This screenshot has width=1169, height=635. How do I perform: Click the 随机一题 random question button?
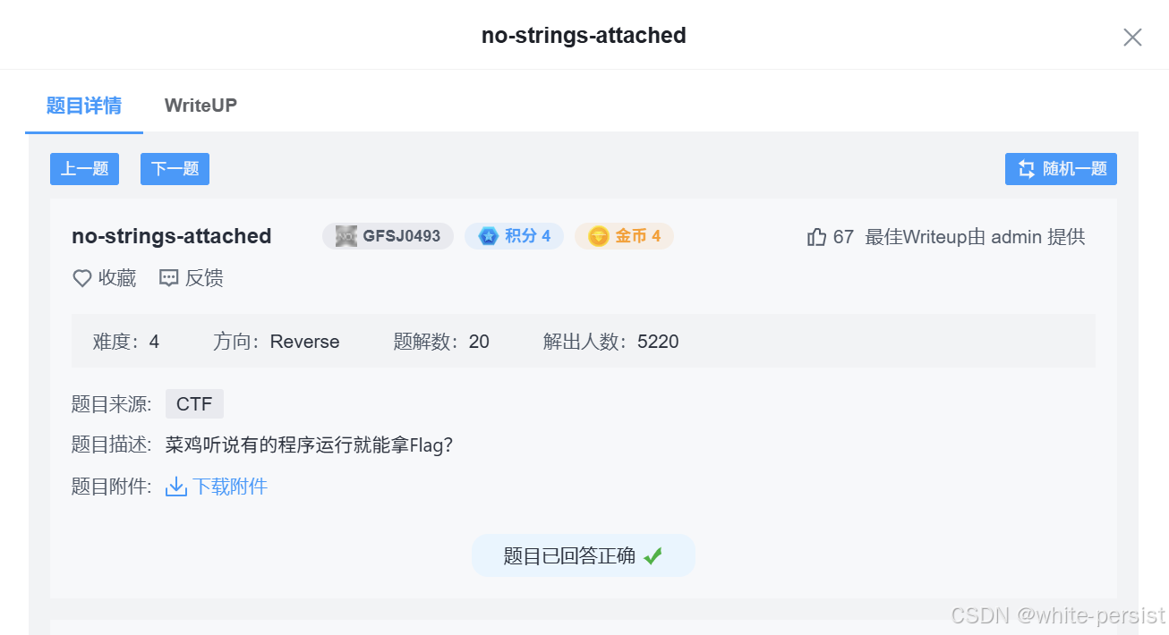point(1061,169)
